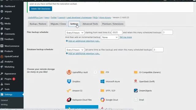196x110 pixels.
Task: Open the Writing settings submenu item
Action: click(x=4, y=105)
